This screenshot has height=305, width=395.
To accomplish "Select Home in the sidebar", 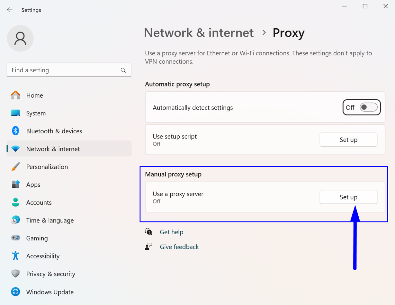I will click(x=35, y=95).
